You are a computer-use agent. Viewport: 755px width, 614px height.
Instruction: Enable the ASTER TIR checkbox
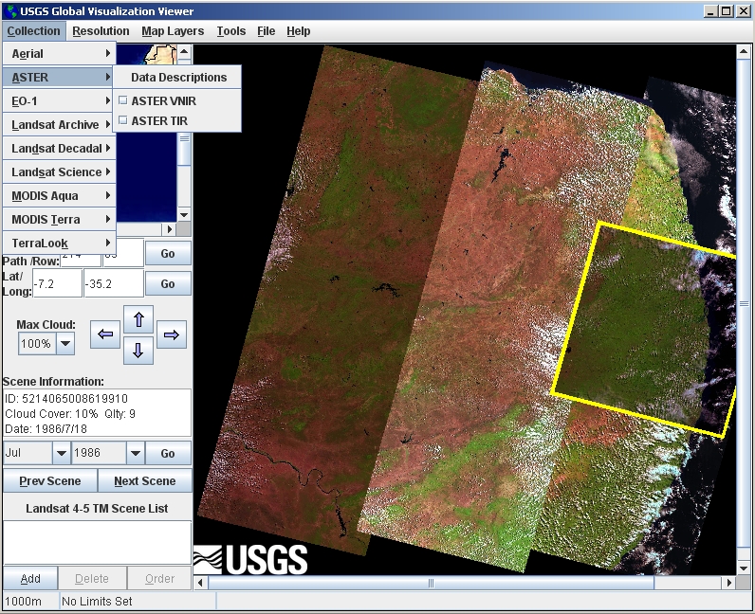coord(123,119)
